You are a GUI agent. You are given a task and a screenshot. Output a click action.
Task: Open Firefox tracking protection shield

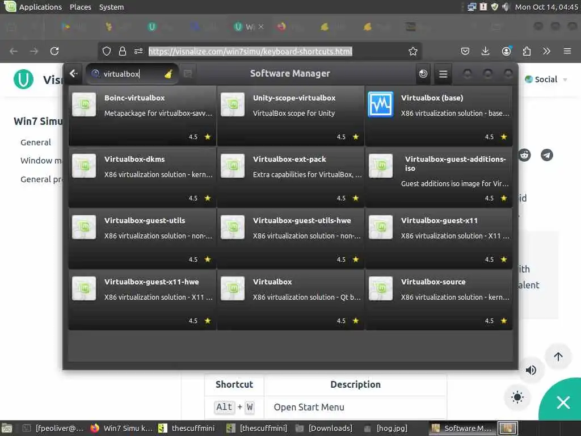[107, 51]
